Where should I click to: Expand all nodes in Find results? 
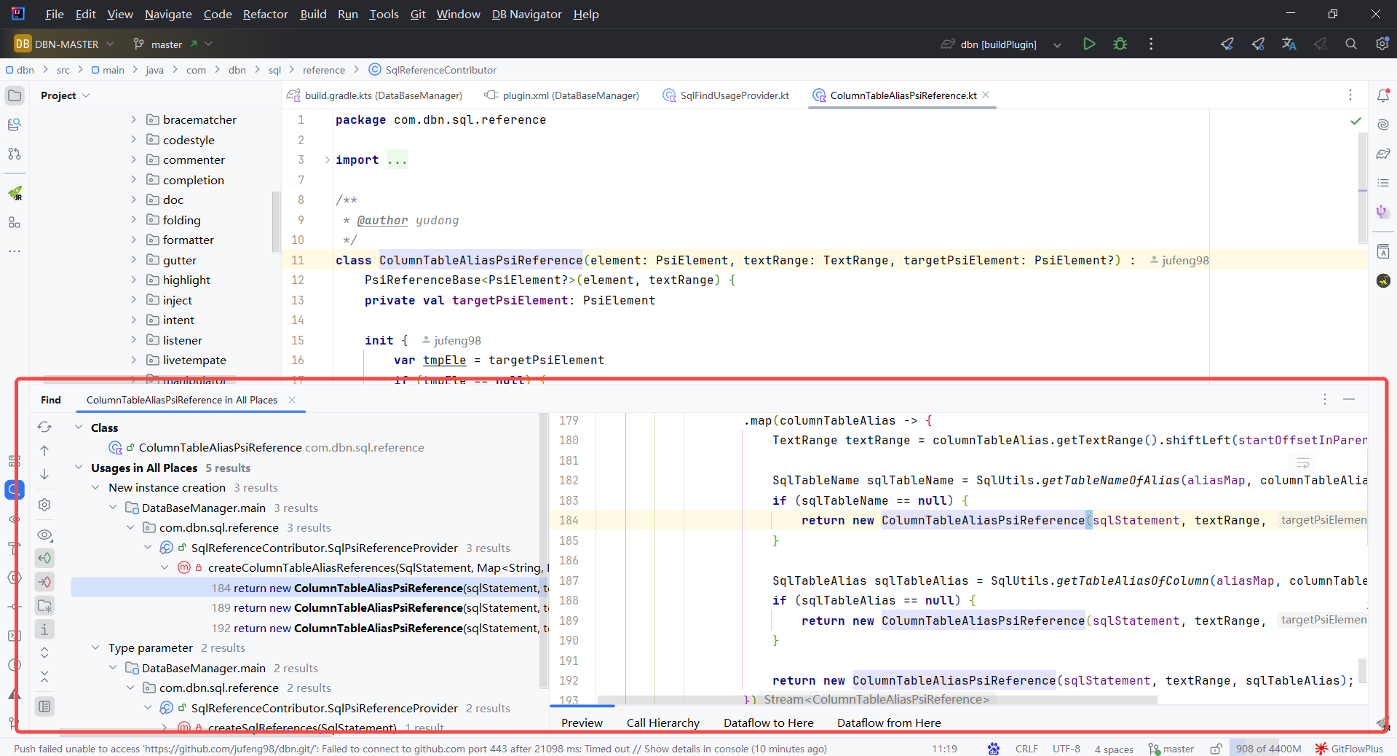44,653
